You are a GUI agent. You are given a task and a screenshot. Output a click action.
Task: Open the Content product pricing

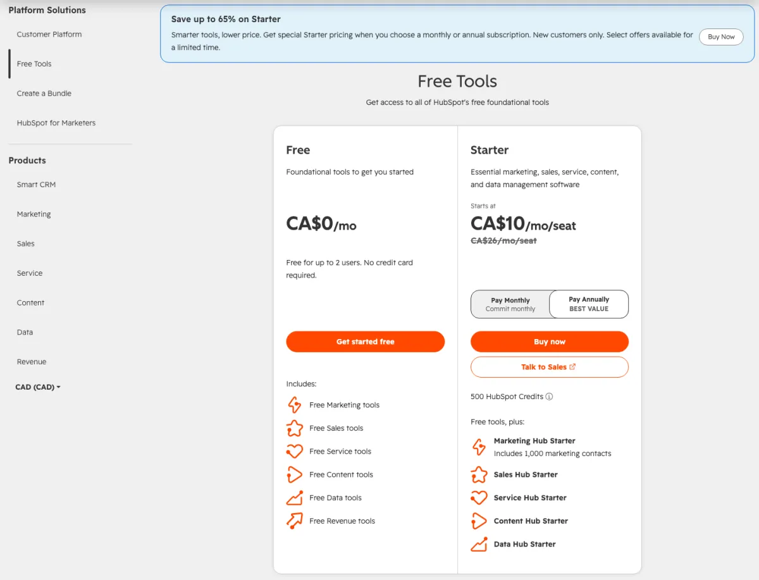pos(30,303)
